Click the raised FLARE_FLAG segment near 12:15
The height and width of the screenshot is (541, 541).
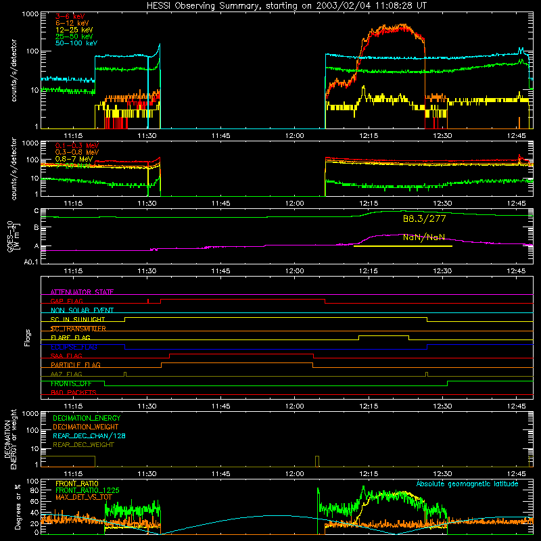click(x=383, y=335)
